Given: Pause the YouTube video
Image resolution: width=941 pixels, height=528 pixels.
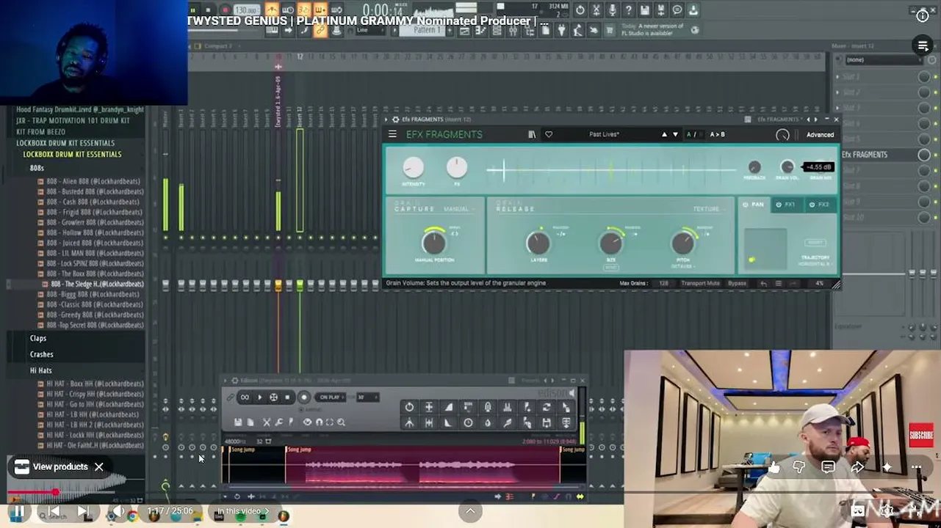Looking at the screenshot, I should click(18, 512).
